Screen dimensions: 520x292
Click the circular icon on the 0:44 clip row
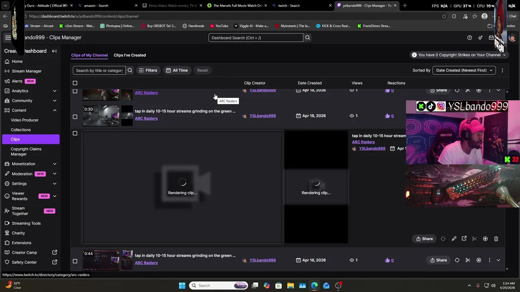tap(457, 260)
